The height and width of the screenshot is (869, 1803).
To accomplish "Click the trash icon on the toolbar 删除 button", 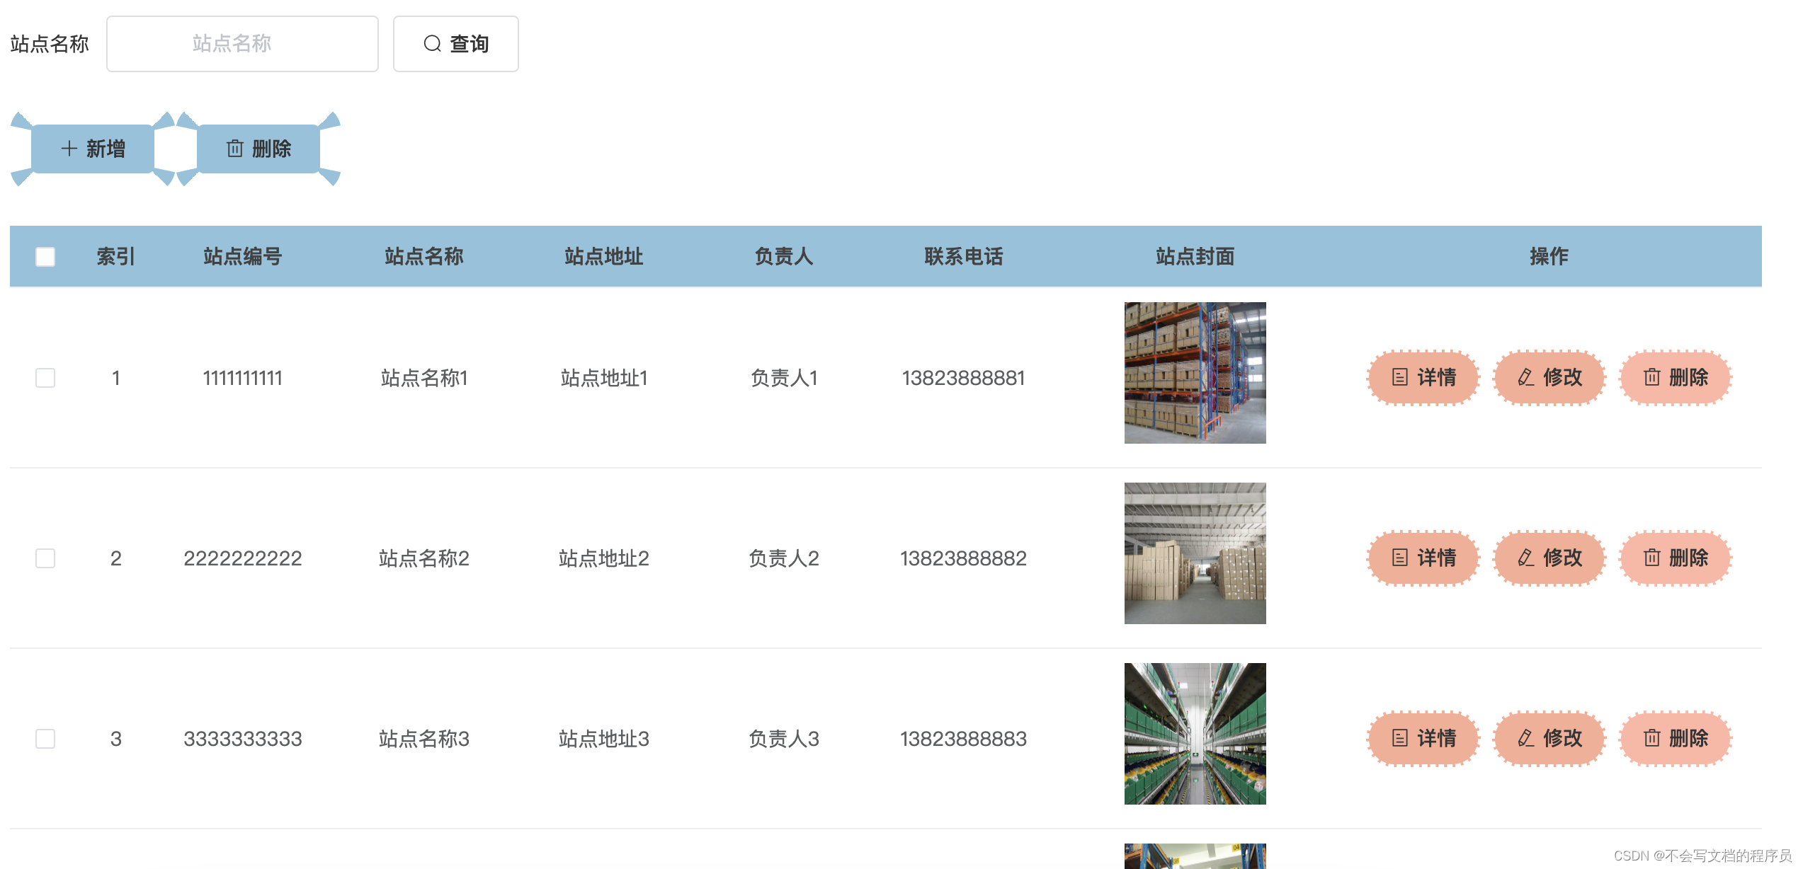I will [x=236, y=149].
